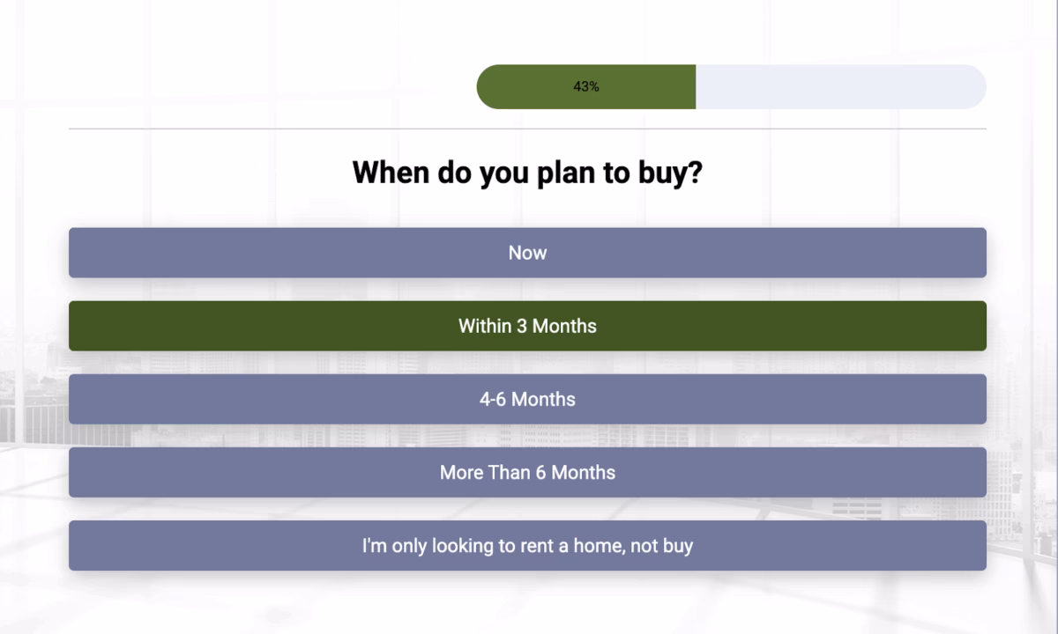Select "I'm only looking to rent a home, not buy"
The height and width of the screenshot is (634, 1058).
(527, 545)
